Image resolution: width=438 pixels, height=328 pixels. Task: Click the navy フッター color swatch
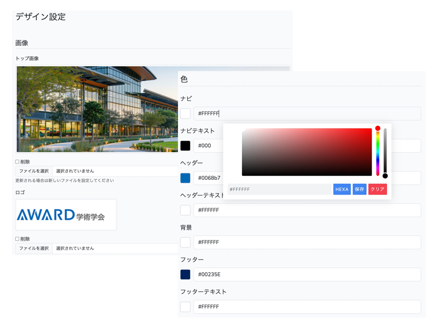pyautogui.click(x=186, y=274)
